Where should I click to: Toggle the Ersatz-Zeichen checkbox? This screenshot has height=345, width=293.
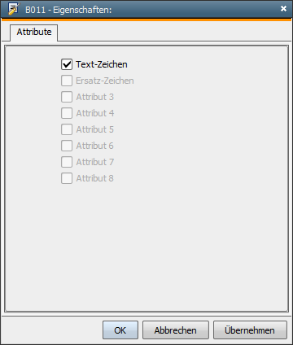pyautogui.click(x=67, y=81)
